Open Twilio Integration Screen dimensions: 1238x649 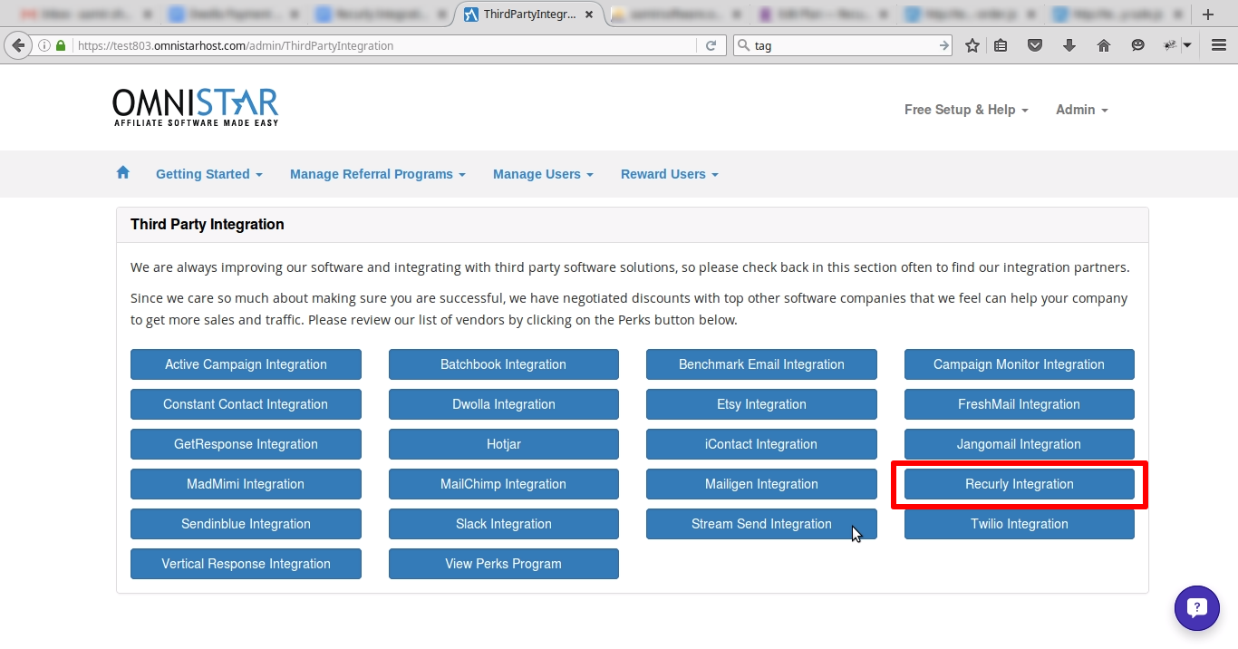point(1020,524)
